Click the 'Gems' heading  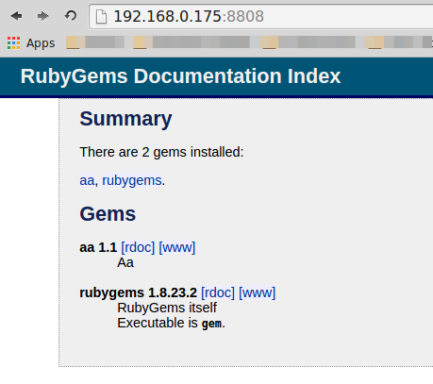108,214
